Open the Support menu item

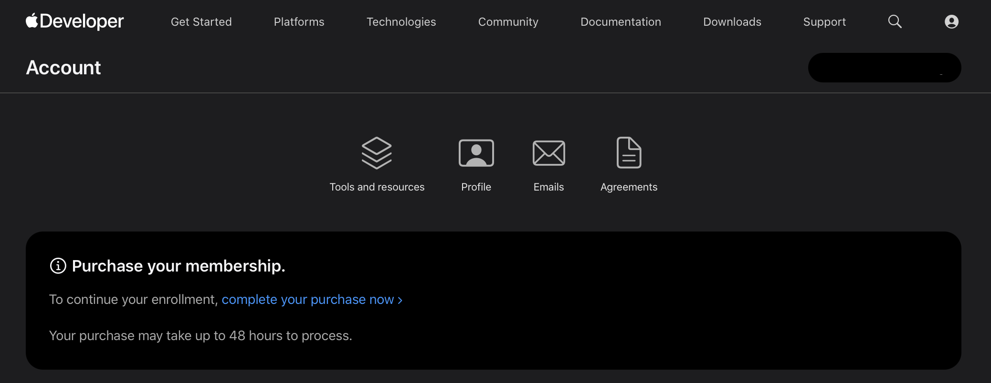(x=824, y=22)
